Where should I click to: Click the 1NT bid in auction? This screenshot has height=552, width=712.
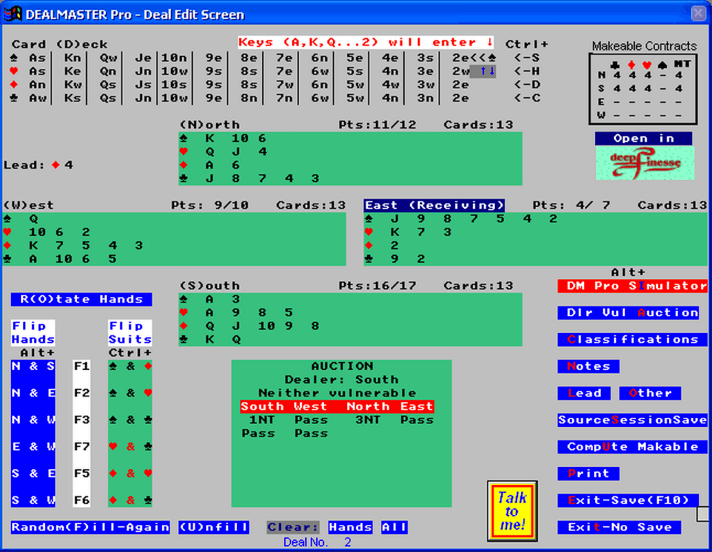point(262,420)
